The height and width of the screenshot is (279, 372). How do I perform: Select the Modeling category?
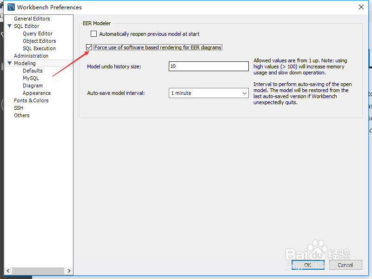25,63
